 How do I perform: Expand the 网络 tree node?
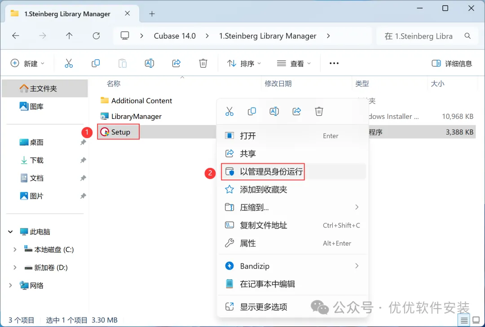click(x=10, y=285)
